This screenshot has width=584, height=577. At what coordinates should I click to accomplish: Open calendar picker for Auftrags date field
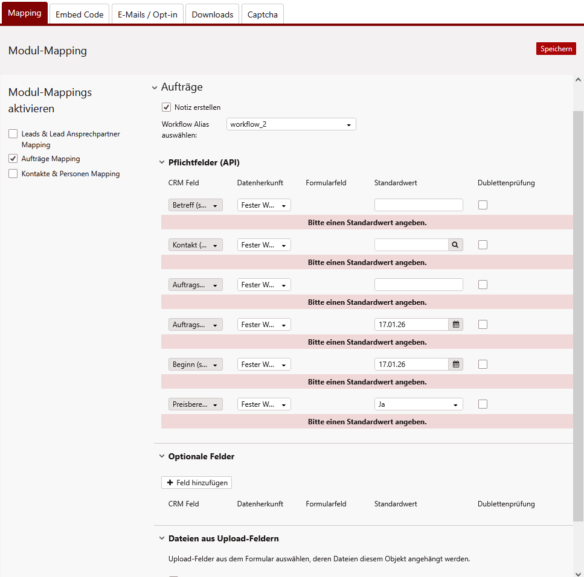click(456, 325)
